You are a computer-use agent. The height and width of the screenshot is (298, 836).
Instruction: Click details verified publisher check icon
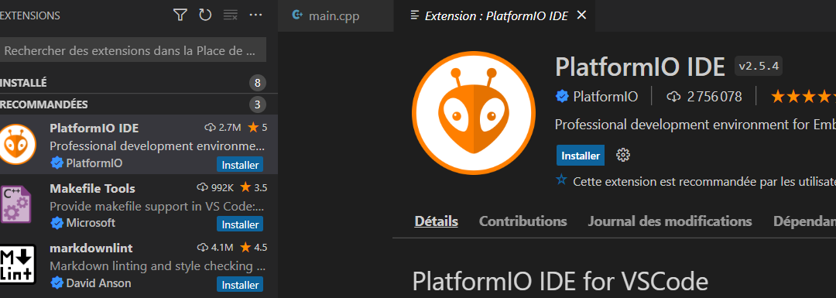pos(562,97)
